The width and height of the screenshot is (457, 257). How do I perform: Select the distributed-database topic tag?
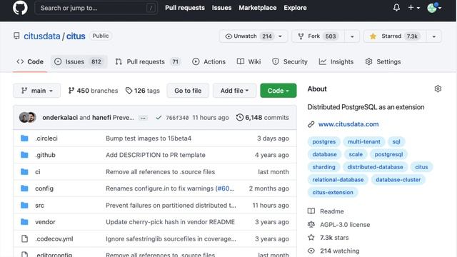(x=375, y=167)
